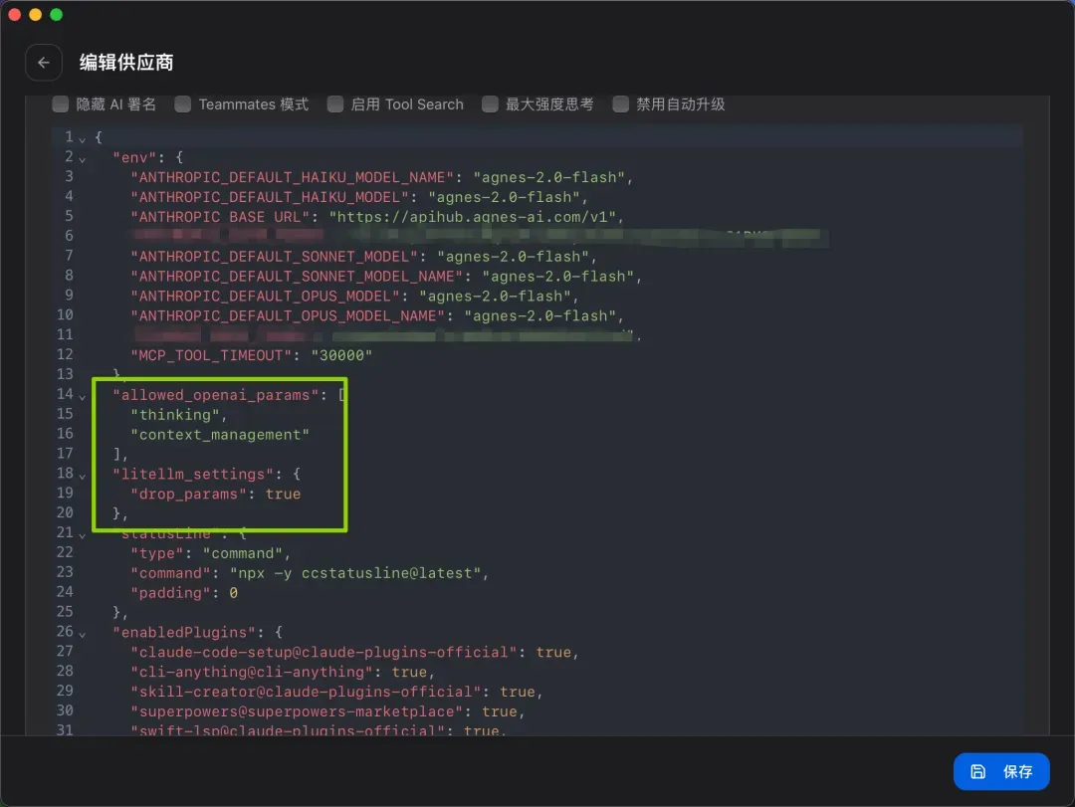Image resolution: width=1075 pixels, height=807 pixels.
Task: Click the green fullscreen window dot
Action: click(x=56, y=14)
